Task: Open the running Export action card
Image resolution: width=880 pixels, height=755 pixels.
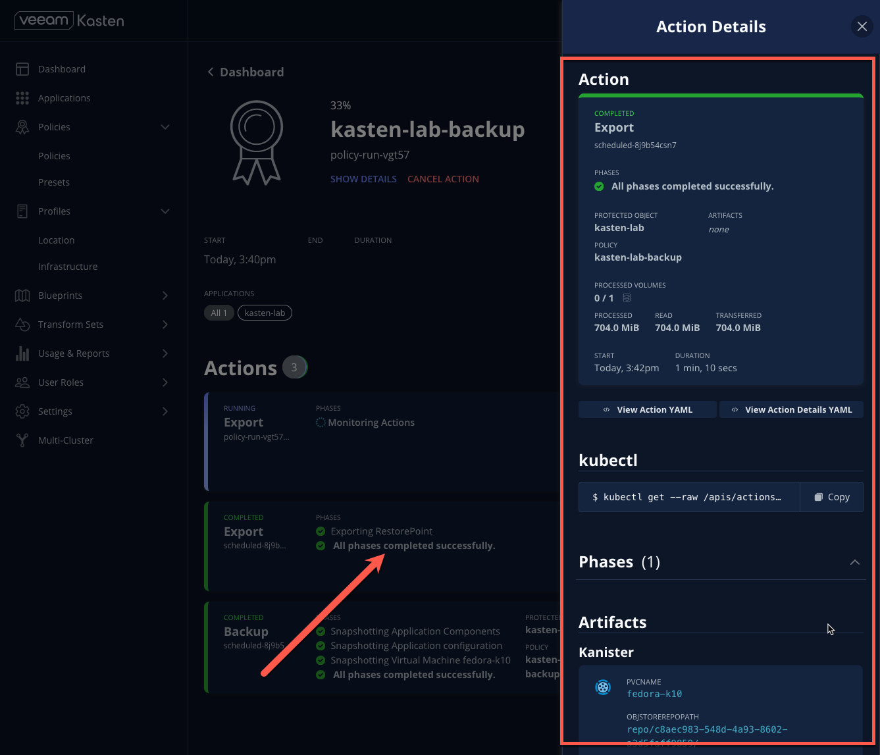Action: 383,442
